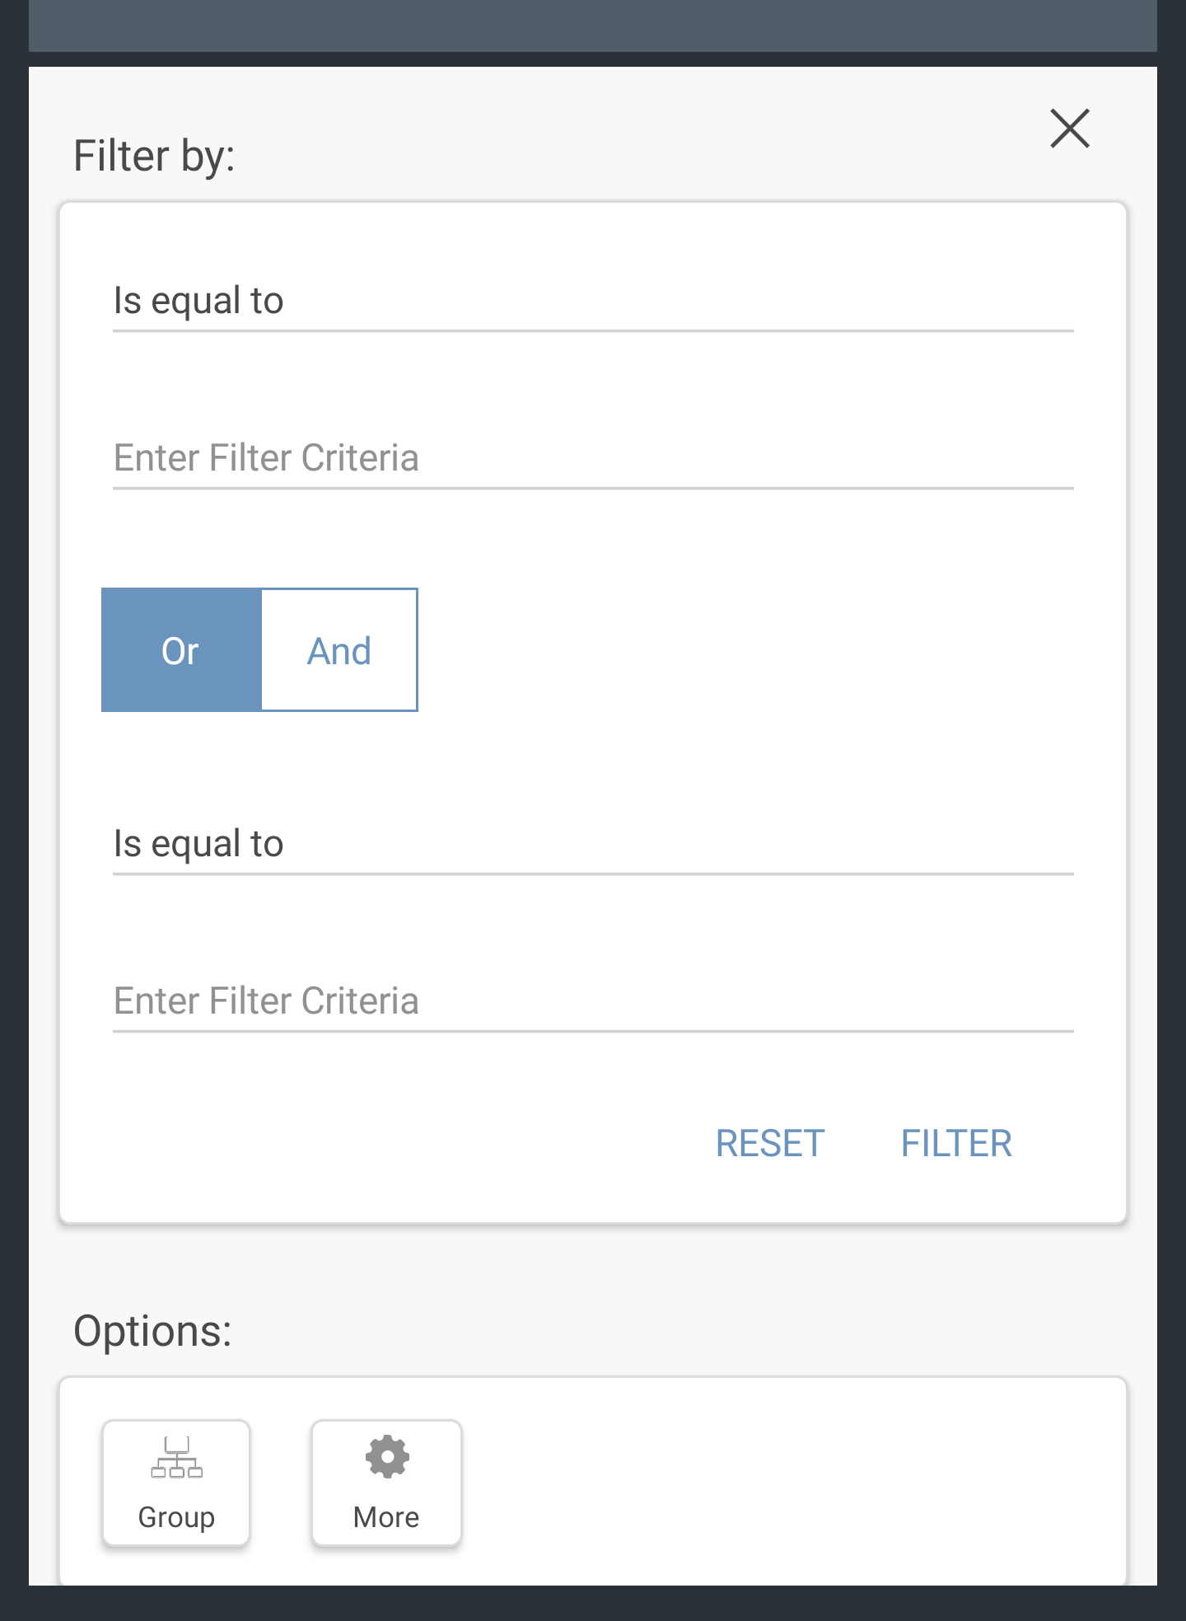Click the "Filter by:" heading
The image size is (1186, 1621).
[154, 156]
